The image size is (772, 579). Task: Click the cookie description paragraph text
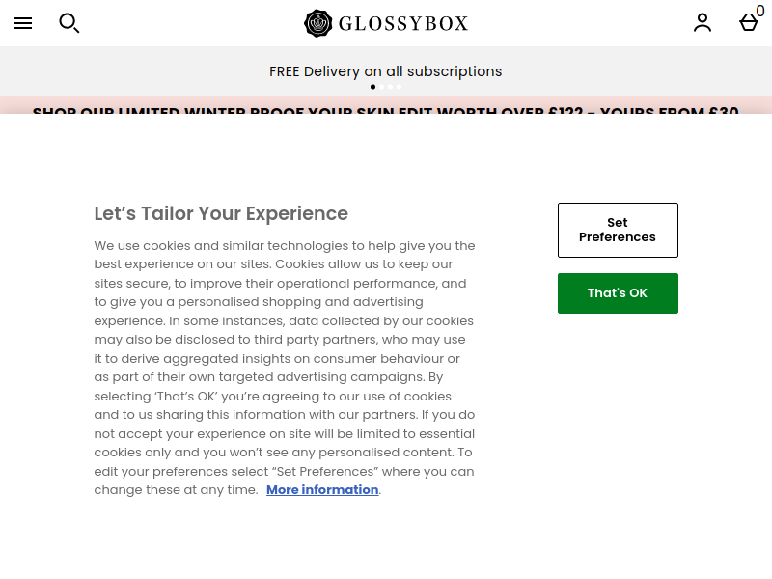pyautogui.click(x=285, y=368)
